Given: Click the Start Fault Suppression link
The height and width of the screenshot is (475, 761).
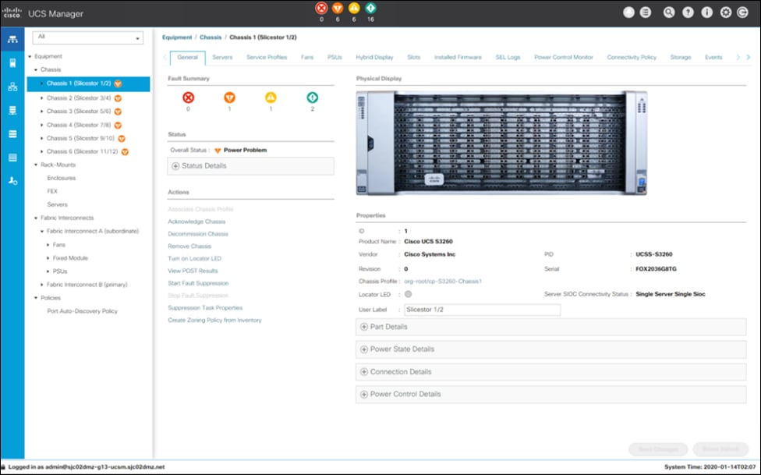Looking at the screenshot, I should coord(198,283).
